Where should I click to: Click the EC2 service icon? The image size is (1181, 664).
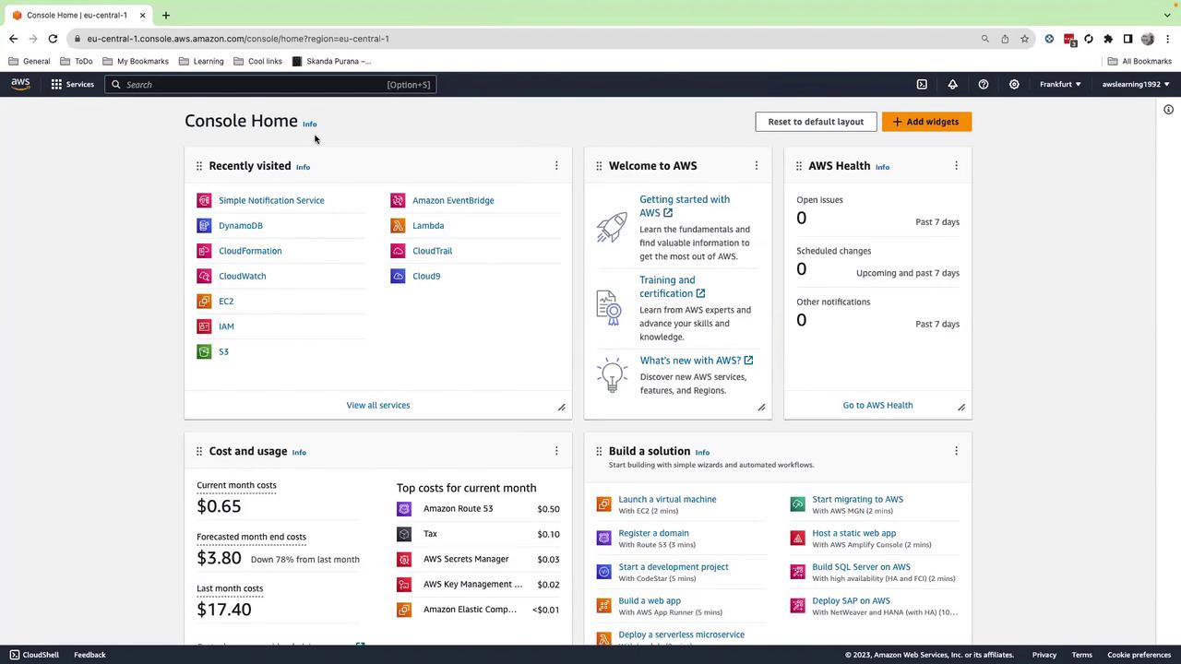[204, 301]
